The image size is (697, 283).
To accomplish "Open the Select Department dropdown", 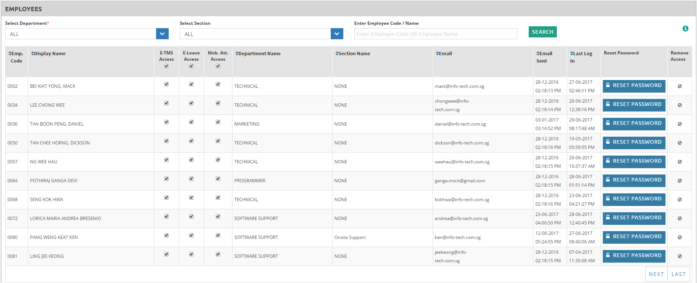I will [87, 34].
